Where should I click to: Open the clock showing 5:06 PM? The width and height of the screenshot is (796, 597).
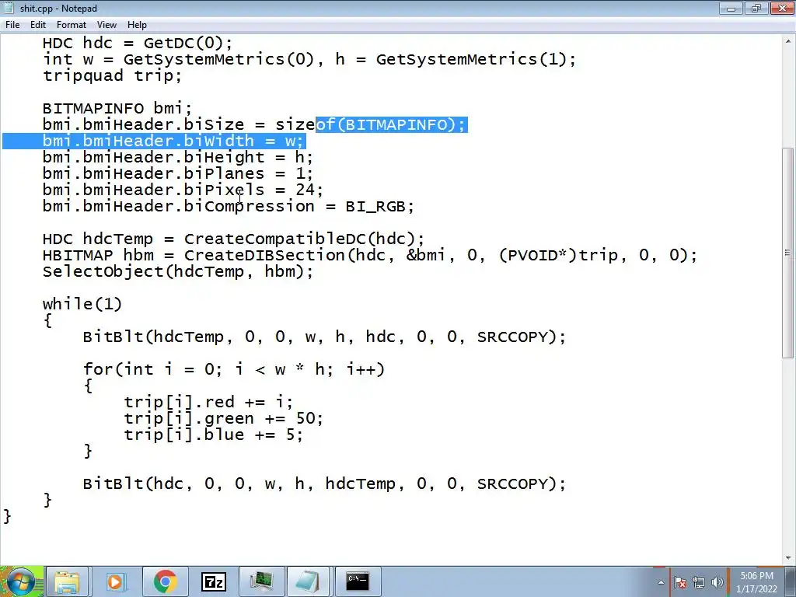(x=757, y=582)
